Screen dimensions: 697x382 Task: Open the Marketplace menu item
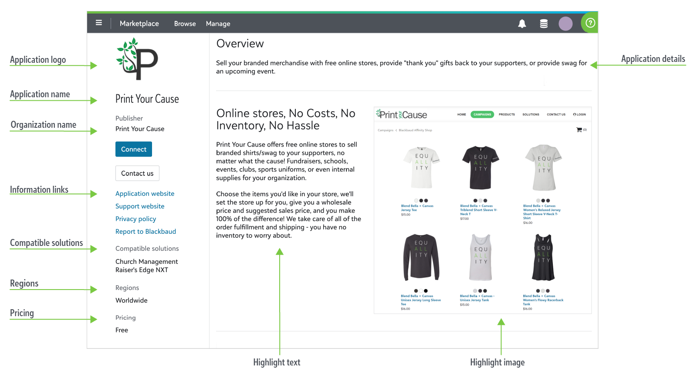coord(139,24)
